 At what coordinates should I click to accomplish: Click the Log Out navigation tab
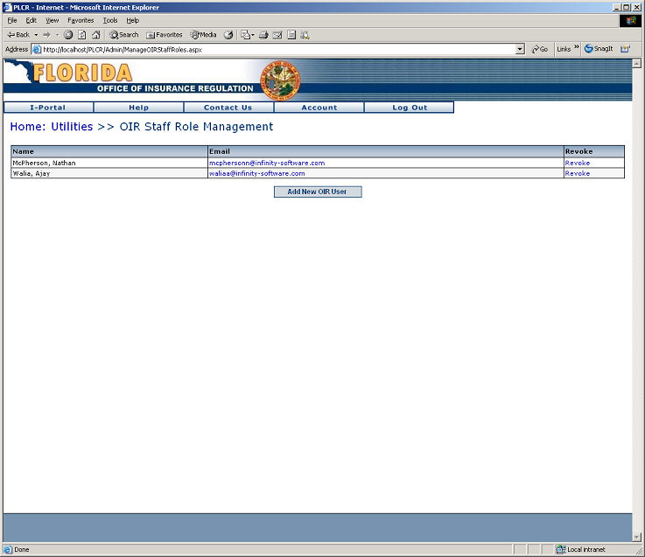click(x=409, y=108)
